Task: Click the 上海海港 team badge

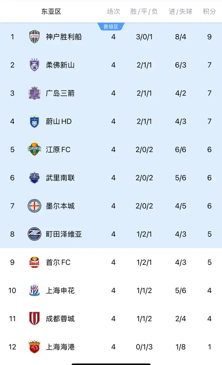Action: point(34,347)
